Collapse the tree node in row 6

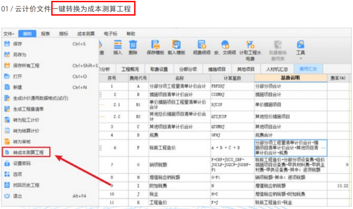tap(100, 146)
